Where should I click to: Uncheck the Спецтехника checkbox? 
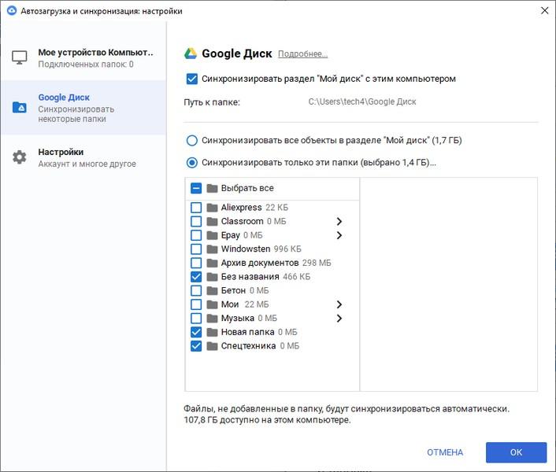click(x=196, y=345)
